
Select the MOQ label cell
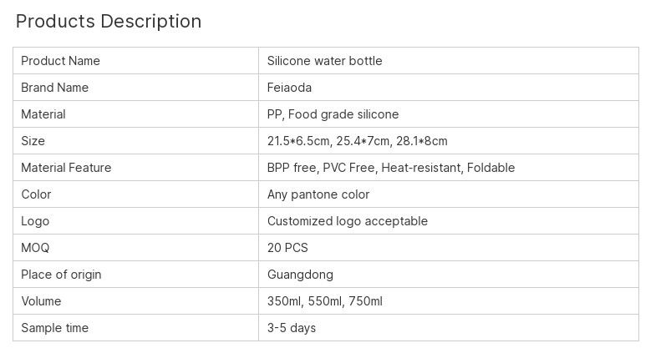tap(35, 248)
